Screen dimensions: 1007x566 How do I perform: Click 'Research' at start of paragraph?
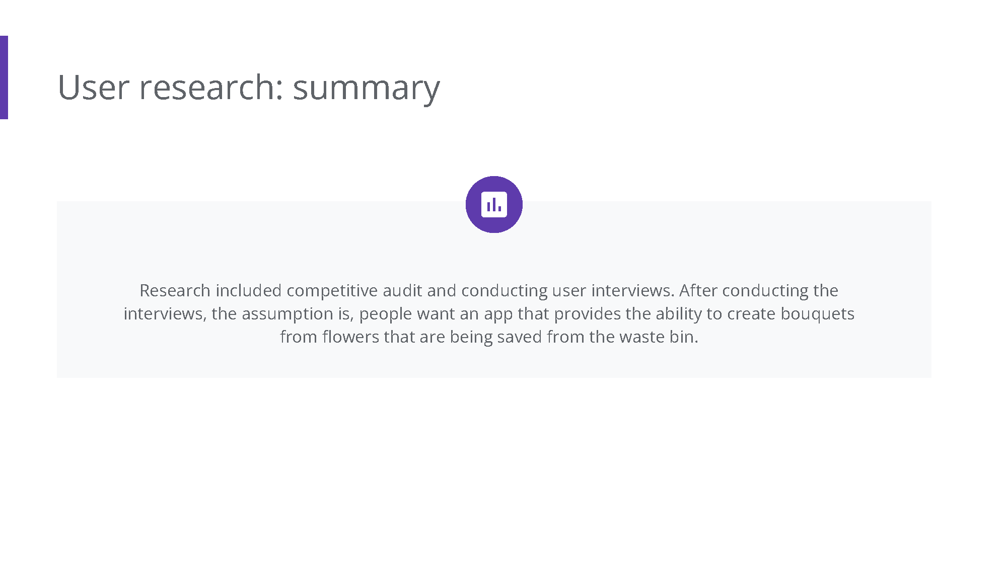tap(175, 290)
